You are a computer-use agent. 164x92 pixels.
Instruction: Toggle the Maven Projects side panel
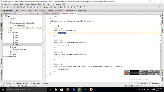pos(163,19)
